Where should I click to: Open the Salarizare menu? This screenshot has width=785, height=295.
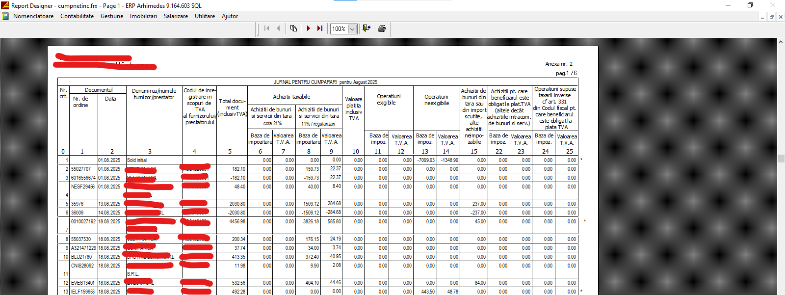pyautogui.click(x=176, y=16)
